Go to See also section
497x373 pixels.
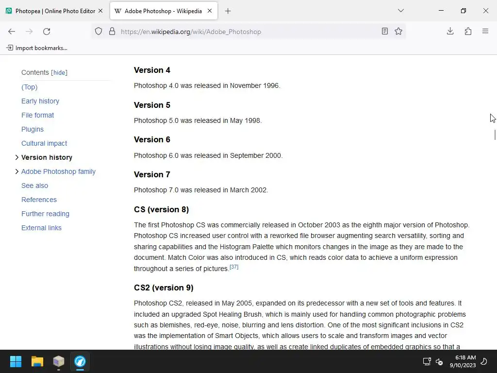point(34,186)
